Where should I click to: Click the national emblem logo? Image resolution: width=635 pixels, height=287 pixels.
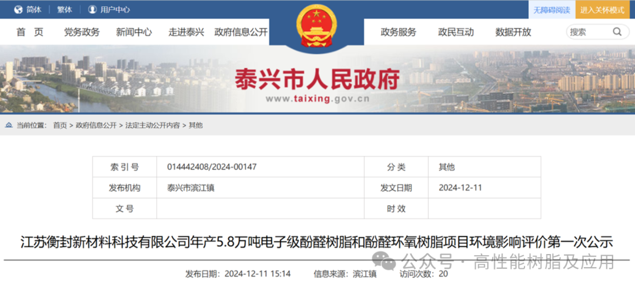[x=316, y=26]
